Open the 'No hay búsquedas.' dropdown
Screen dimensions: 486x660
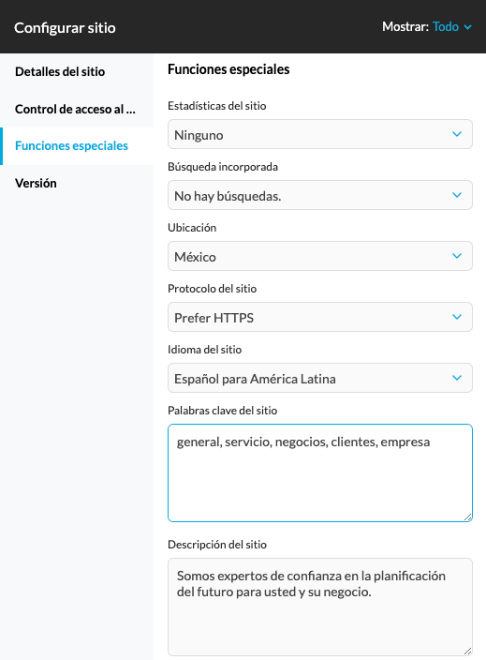pos(320,195)
